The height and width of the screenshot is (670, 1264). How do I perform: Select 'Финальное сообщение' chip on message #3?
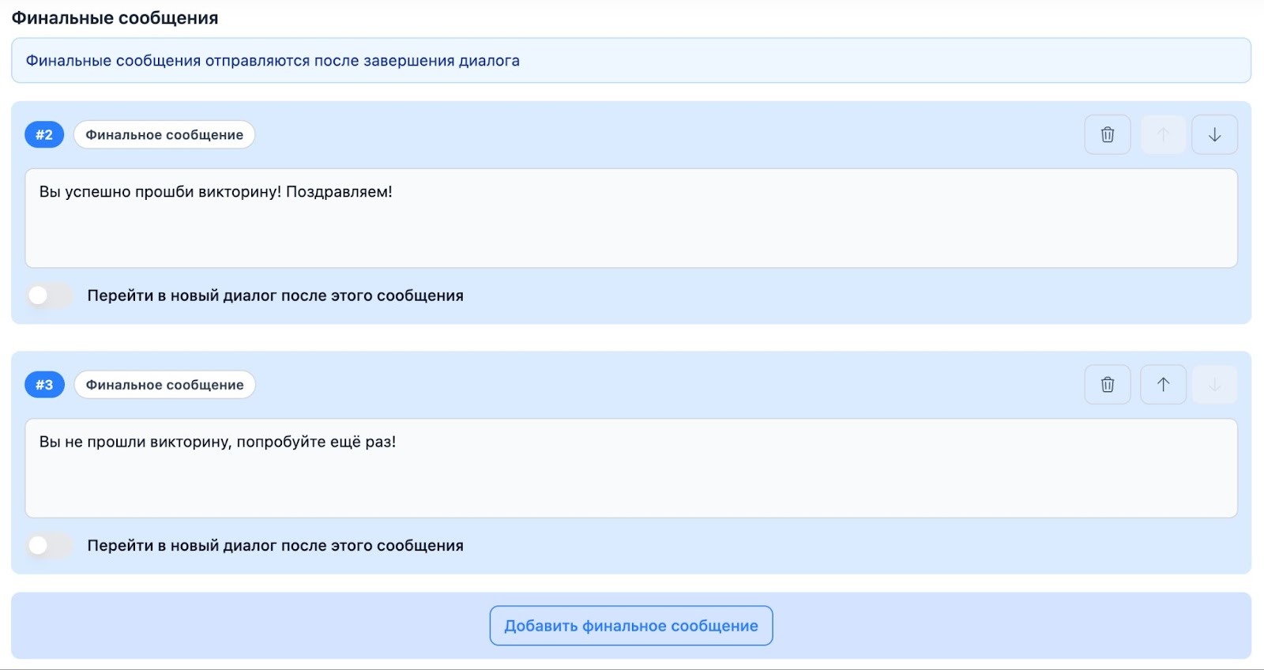[164, 385]
